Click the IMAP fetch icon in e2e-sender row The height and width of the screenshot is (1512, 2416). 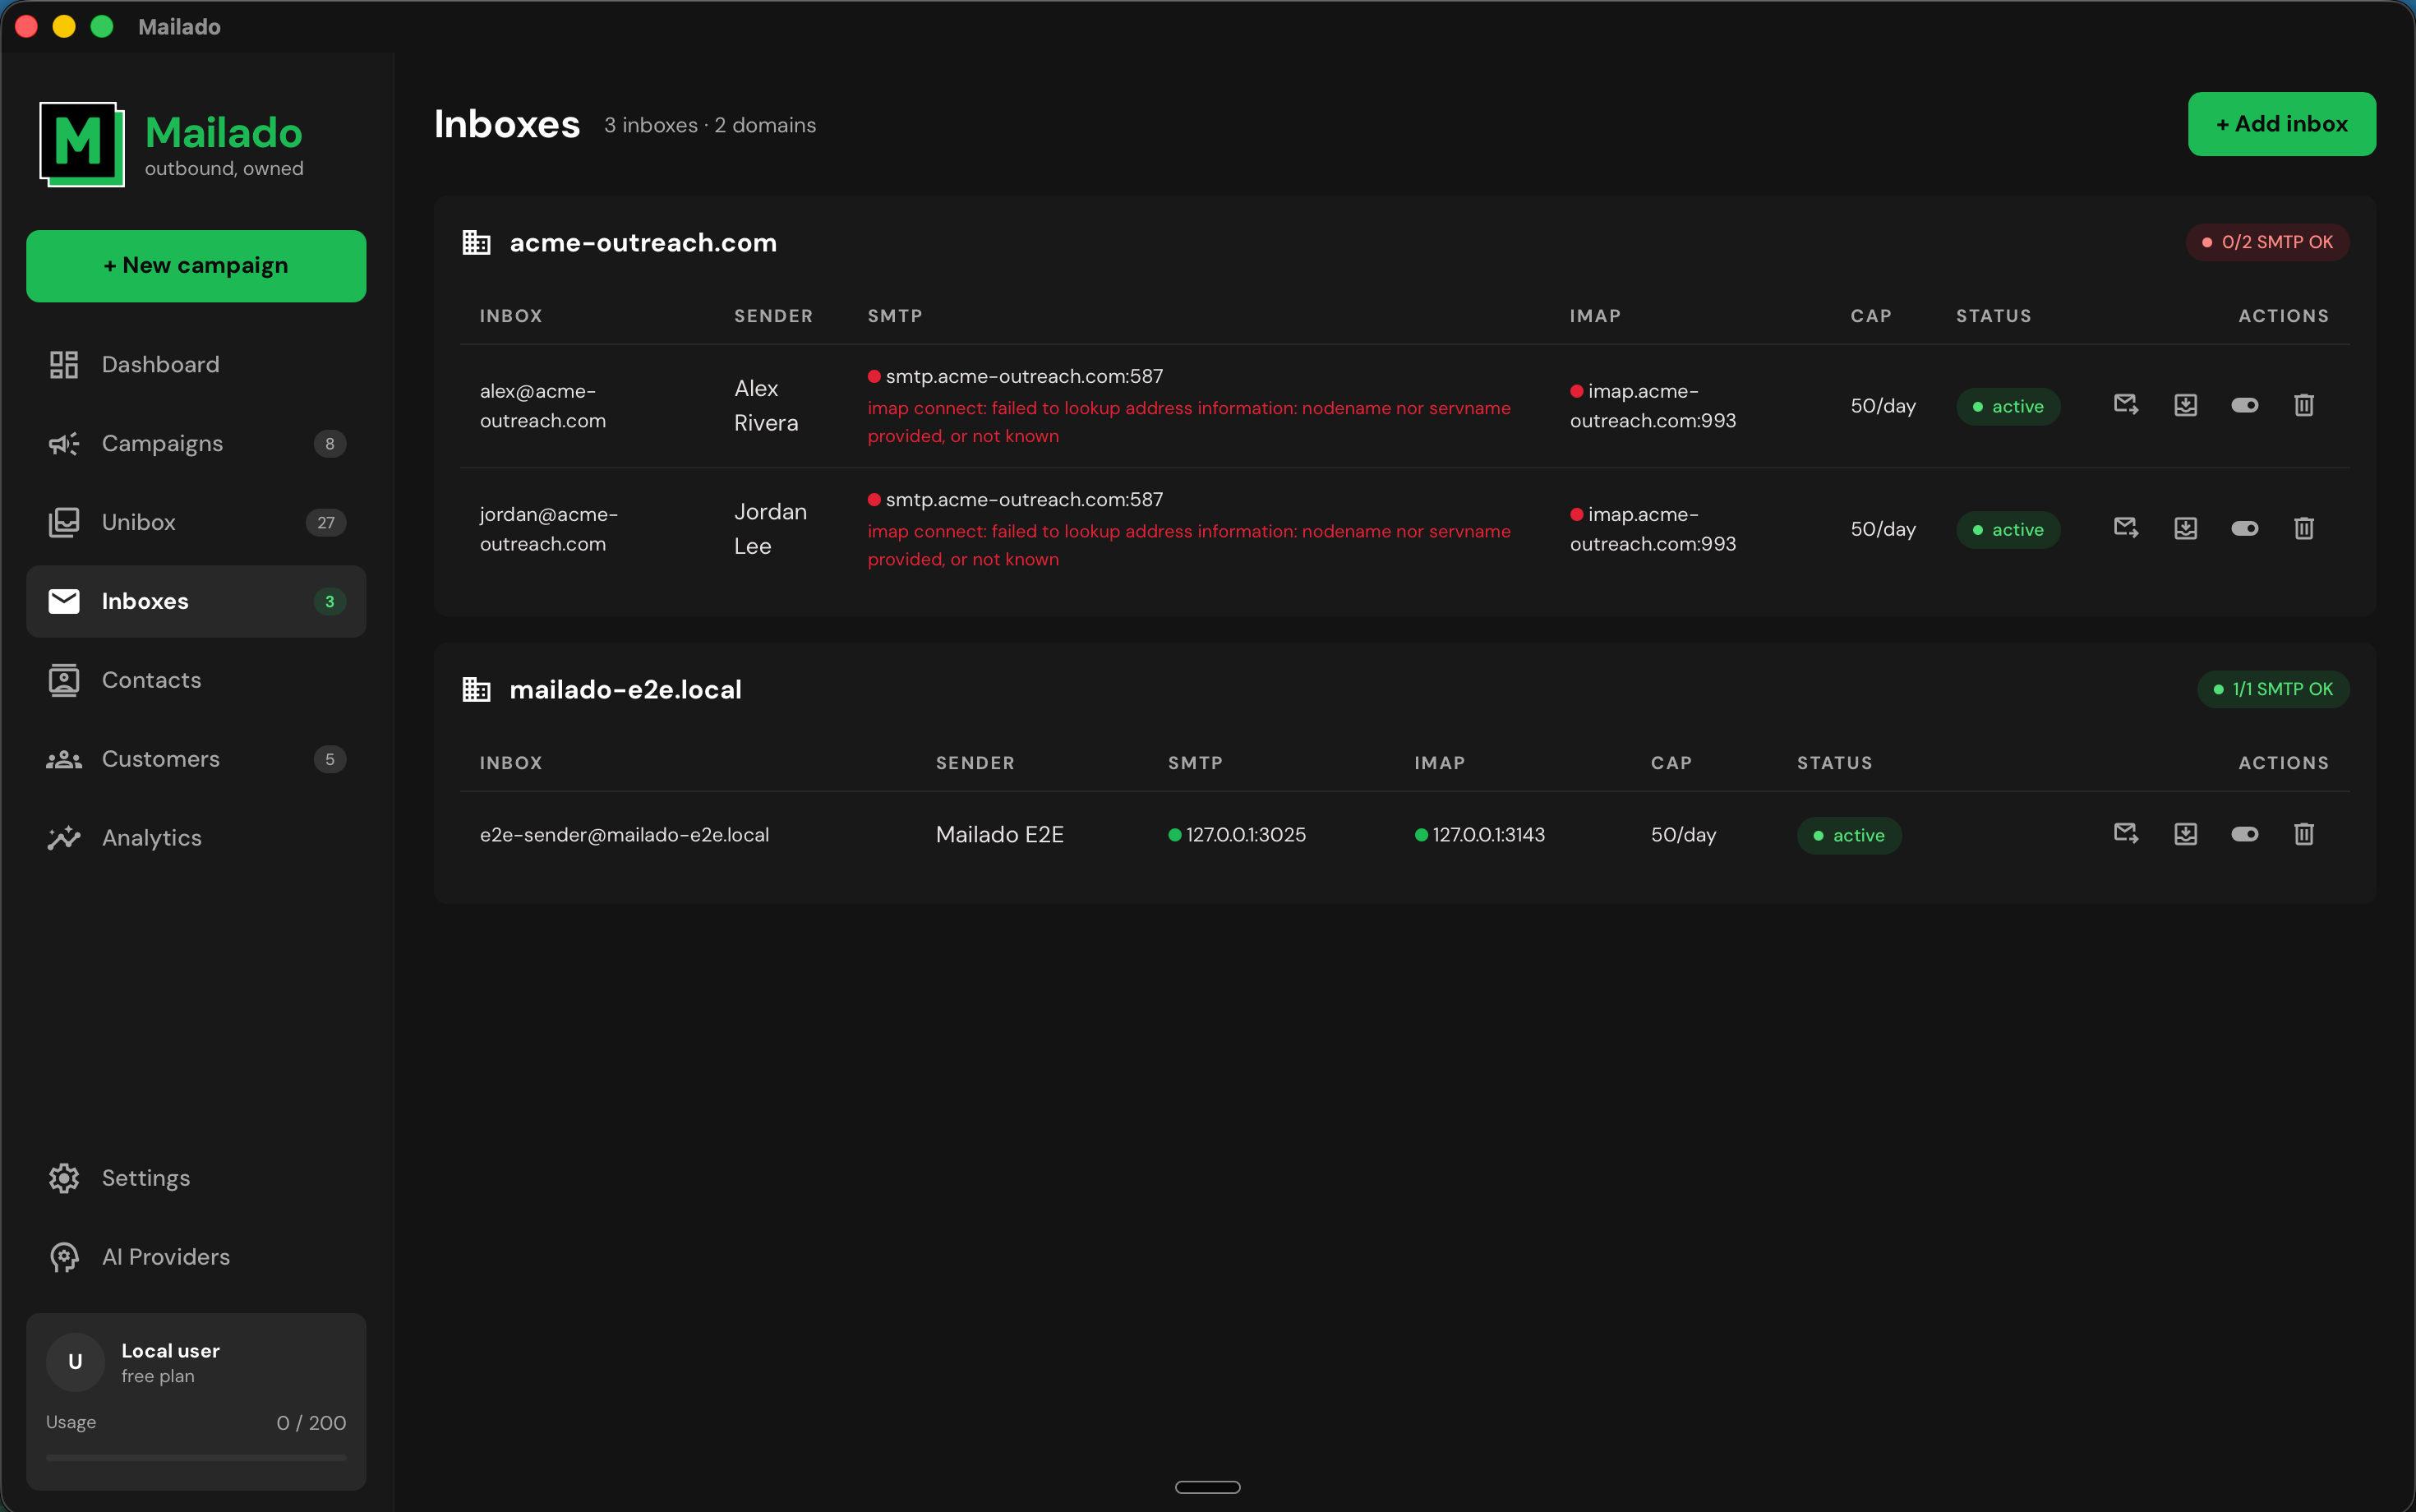(x=2185, y=834)
